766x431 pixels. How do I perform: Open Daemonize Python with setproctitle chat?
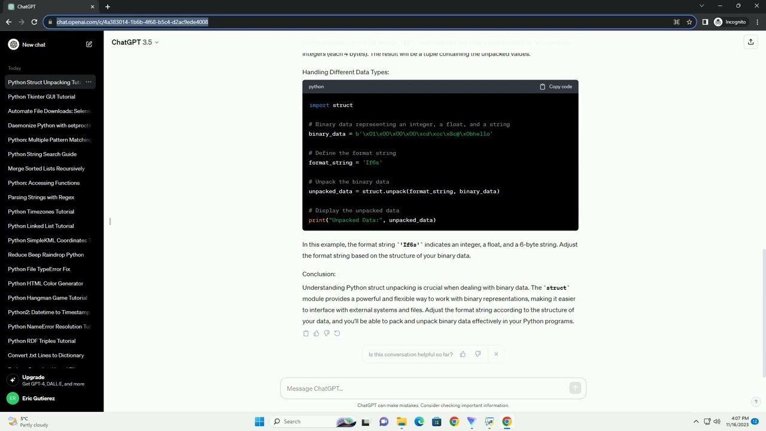(x=51, y=125)
